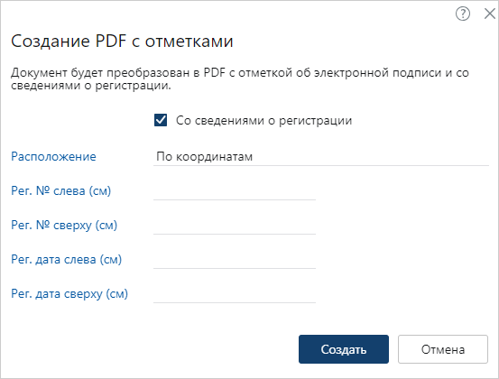The width and height of the screenshot is (499, 379).
Task: Click the 'Рег. № слева (см)' label
Action: (61, 191)
